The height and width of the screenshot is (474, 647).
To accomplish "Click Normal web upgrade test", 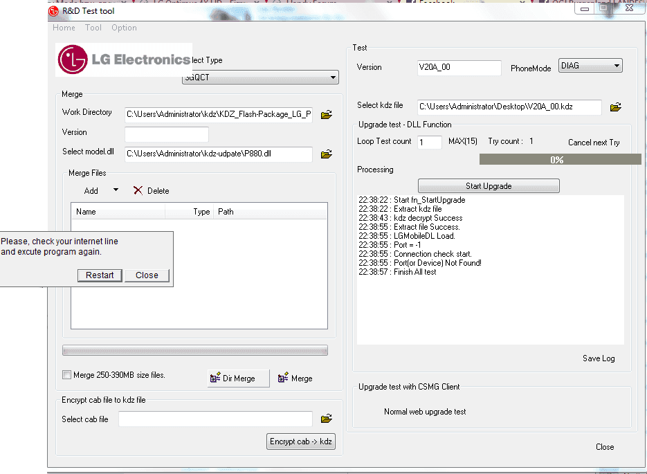I will coord(425,412).
